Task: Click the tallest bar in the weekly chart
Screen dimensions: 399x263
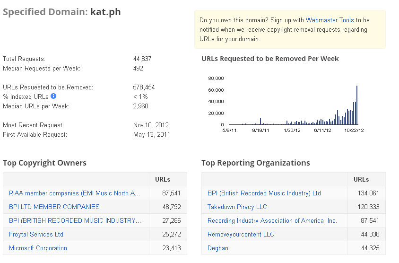Action: [357, 105]
